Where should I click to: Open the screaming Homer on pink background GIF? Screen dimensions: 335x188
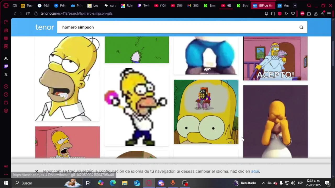click(x=68, y=142)
